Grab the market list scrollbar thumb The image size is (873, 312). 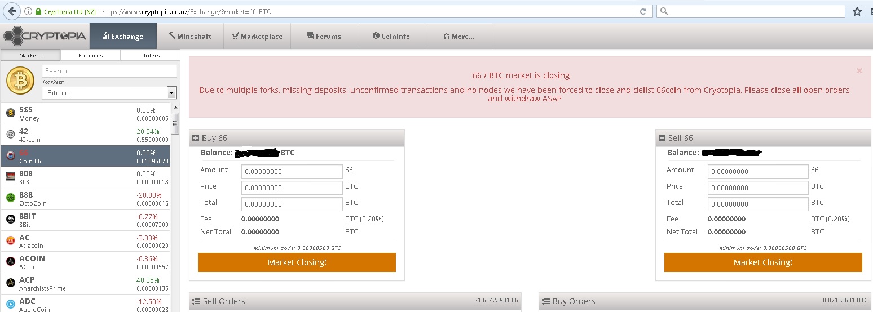coord(175,123)
